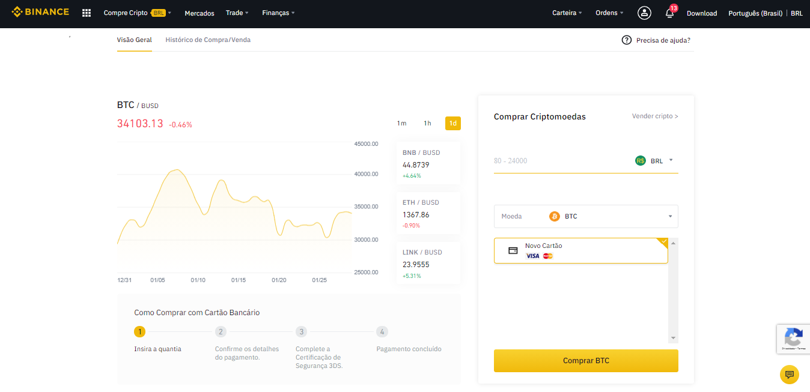The width and height of the screenshot is (810, 392).
Task: Select the ETH / BUSD price card
Action: (x=428, y=213)
